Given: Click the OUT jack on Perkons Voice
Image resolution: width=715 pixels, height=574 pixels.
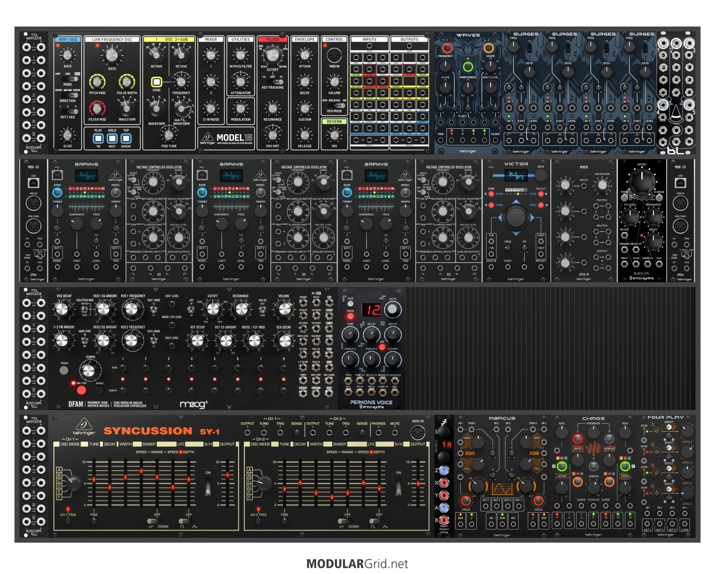Looking at the screenshot, I should coord(394,392).
